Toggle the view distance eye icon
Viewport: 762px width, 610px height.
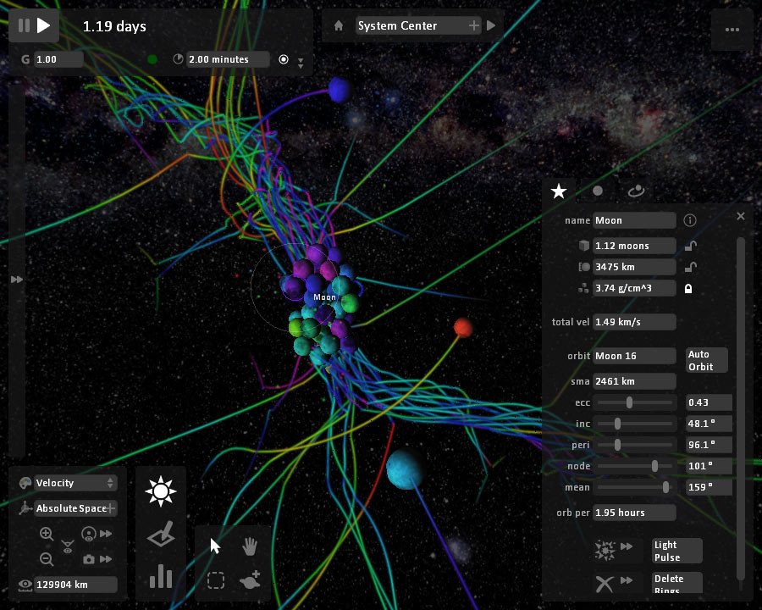coord(25,585)
